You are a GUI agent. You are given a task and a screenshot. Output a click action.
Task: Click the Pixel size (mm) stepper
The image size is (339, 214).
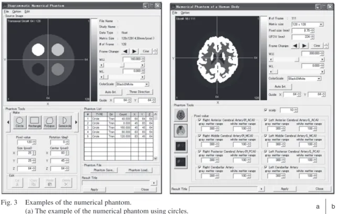(x=312, y=31)
